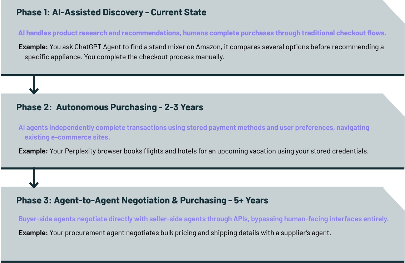Click the down arrow leading into Phase 3
This screenshot has height=263, width=405.
point(34,178)
